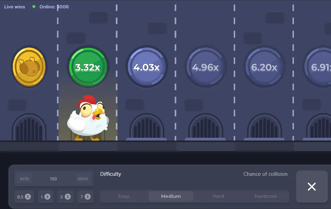This screenshot has height=209, width=331.
Task: Click MAX to set maximum bet
Action: point(83,179)
